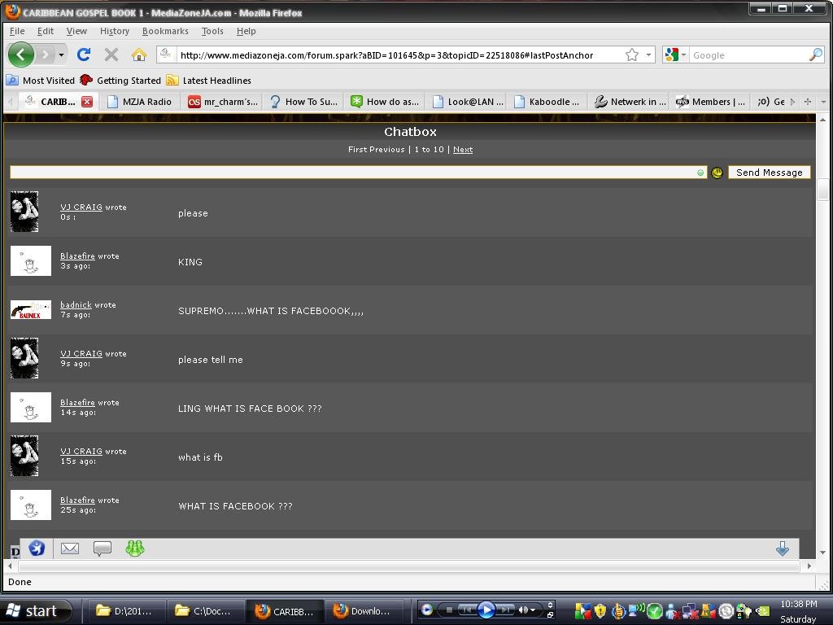Bookmark this page with the star
Screen dimensions: 833x625
(631, 55)
